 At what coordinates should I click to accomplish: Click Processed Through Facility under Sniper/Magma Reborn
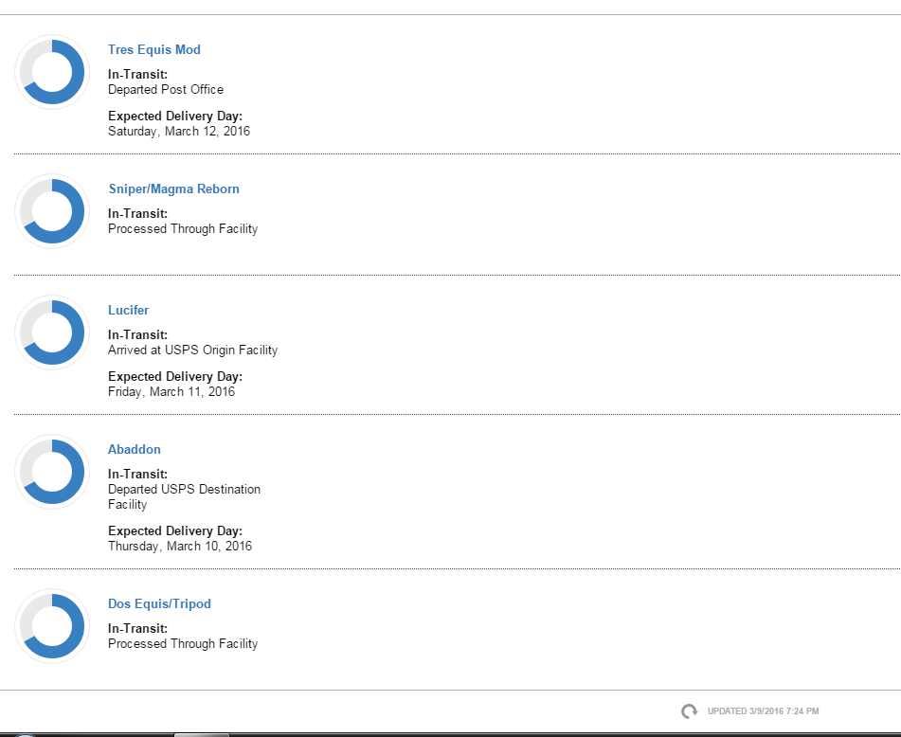click(183, 229)
